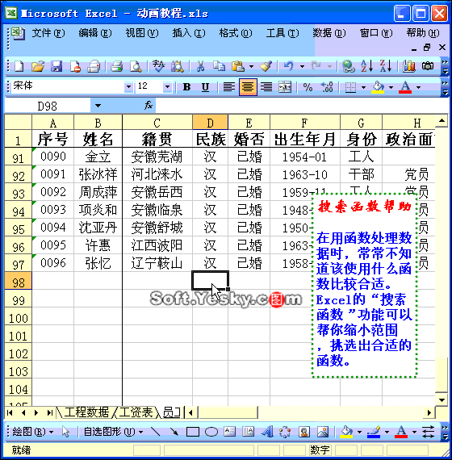Open the font size dropdown

tap(167, 87)
